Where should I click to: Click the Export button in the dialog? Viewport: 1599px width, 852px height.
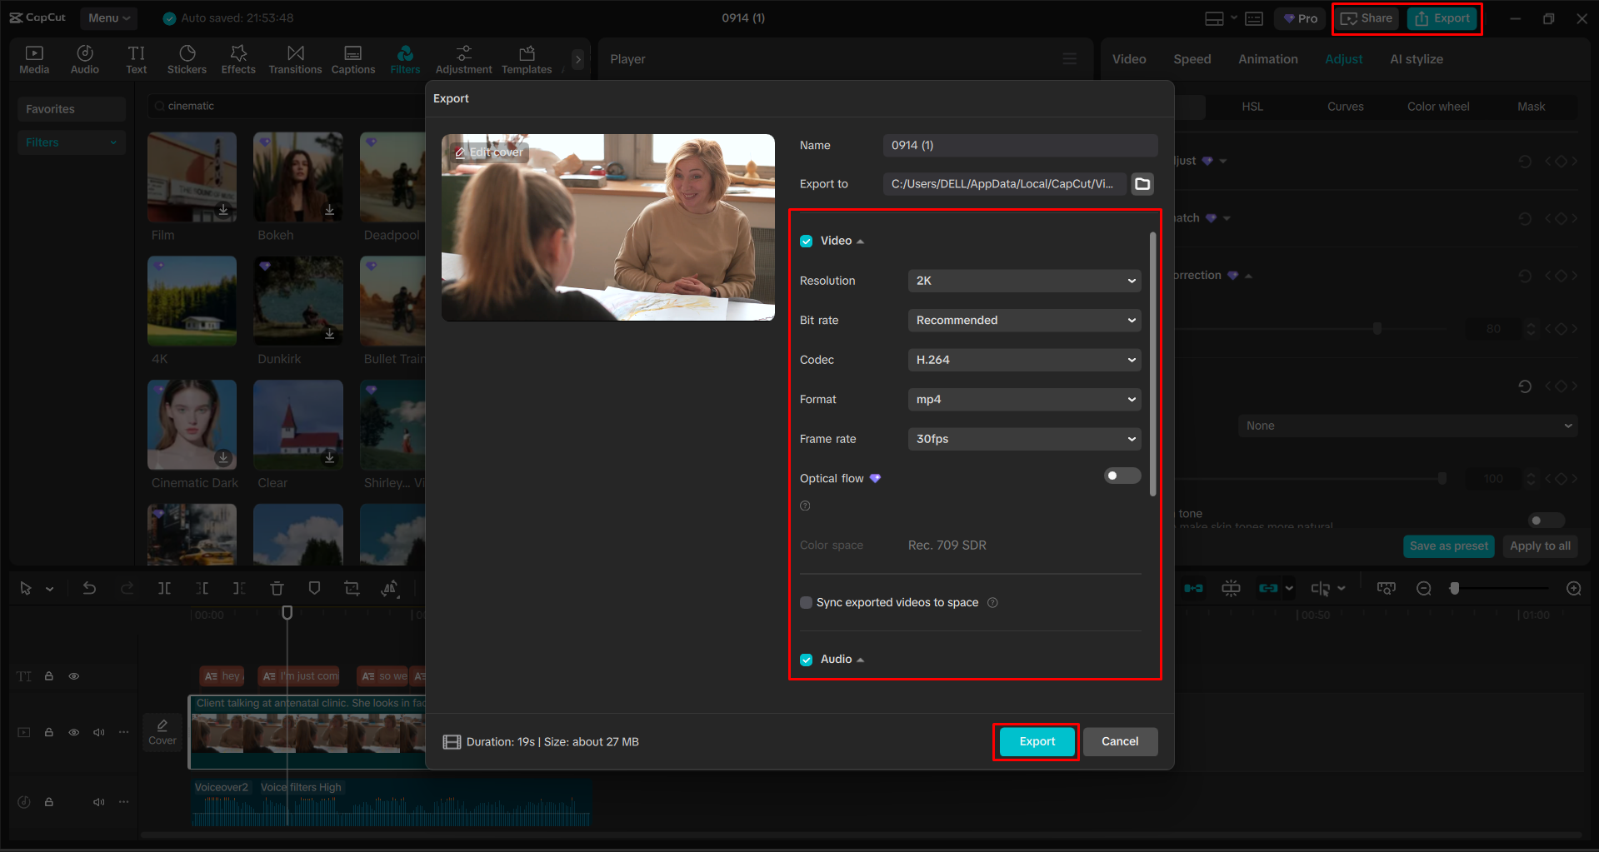click(1035, 741)
